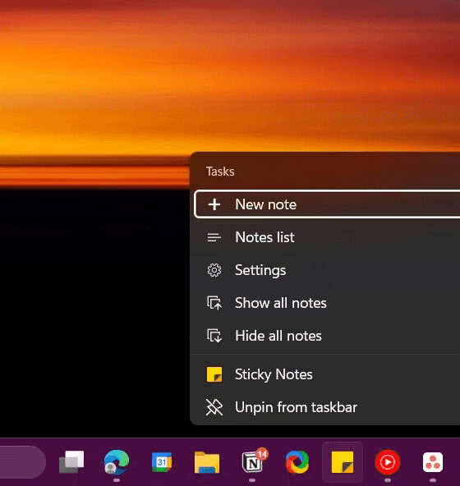Click the crossed-out pin icon in the jump list

[214, 407]
